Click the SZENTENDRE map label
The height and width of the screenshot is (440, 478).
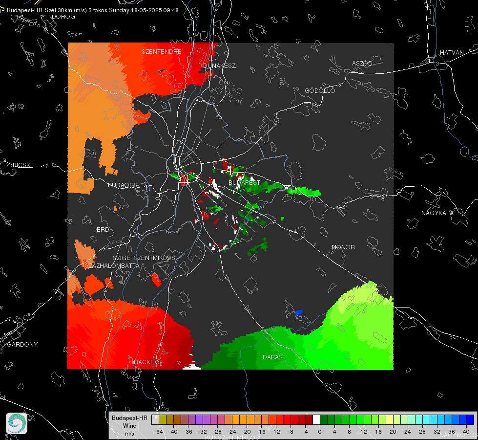point(162,52)
